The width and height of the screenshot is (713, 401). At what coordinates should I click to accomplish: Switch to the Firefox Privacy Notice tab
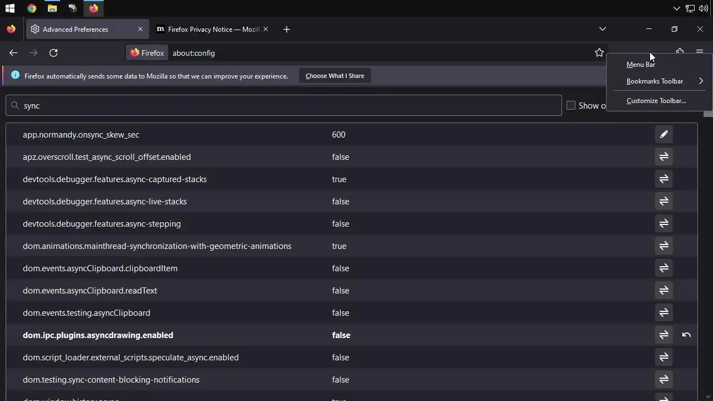click(212, 30)
